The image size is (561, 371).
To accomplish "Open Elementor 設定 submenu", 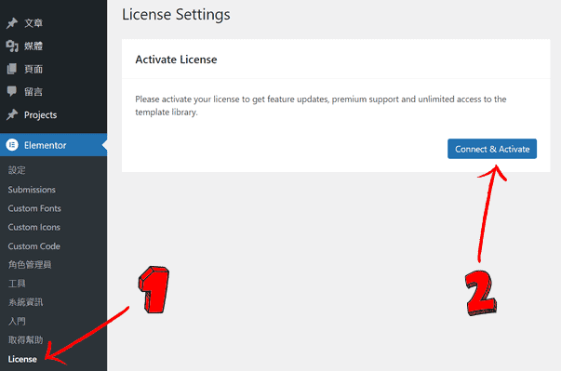I will (17, 170).
